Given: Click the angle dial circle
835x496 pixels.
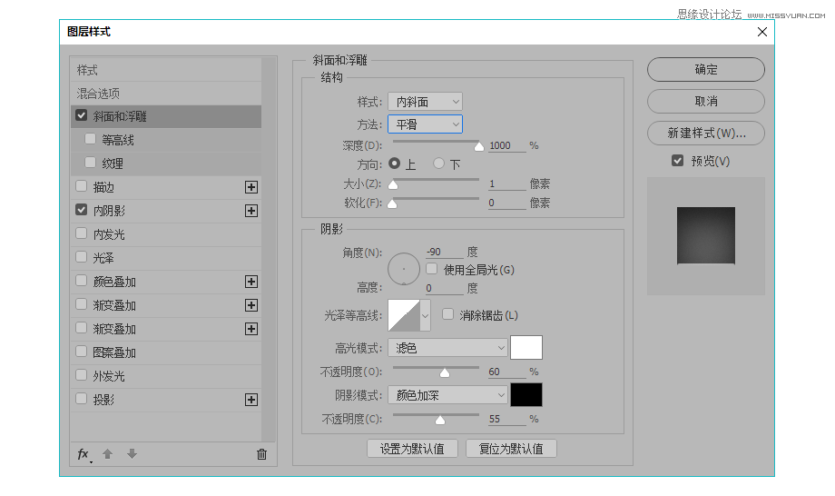Looking at the screenshot, I should point(404,269).
